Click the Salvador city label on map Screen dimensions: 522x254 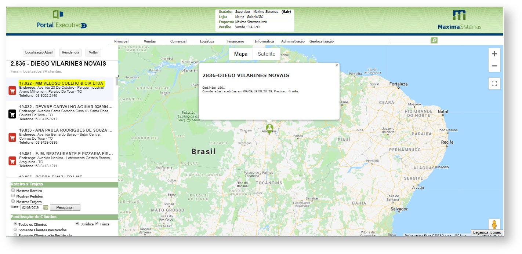point(399,209)
